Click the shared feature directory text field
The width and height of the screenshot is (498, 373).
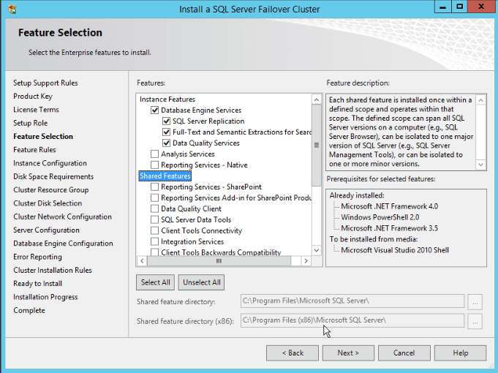(352, 301)
